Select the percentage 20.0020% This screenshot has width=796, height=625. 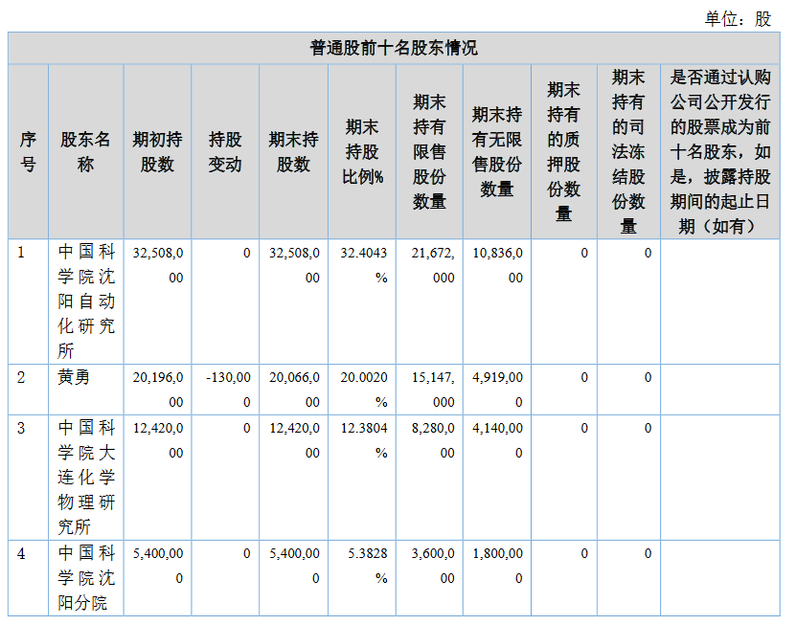click(363, 390)
